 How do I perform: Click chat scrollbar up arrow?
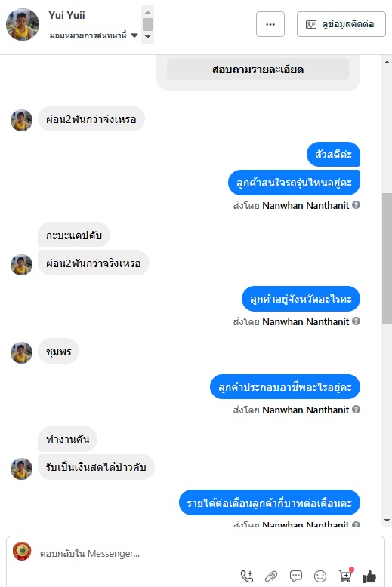[x=387, y=62]
